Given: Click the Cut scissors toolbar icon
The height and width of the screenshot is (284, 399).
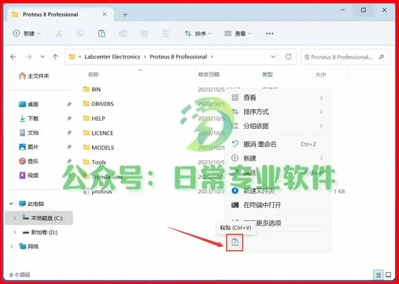Looking at the screenshot, I should 59,34.
